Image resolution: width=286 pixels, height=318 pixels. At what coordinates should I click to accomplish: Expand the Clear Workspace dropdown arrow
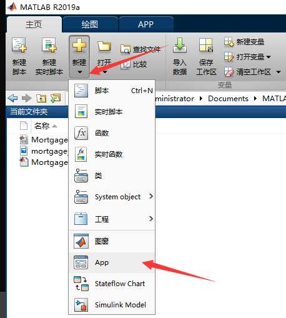pyautogui.click(x=279, y=72)
